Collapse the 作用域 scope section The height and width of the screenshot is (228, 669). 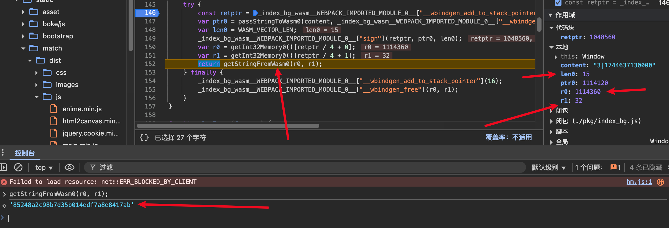coord(550,15)
